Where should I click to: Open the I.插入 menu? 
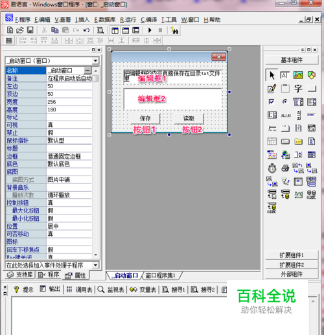(x=82, y=19)
